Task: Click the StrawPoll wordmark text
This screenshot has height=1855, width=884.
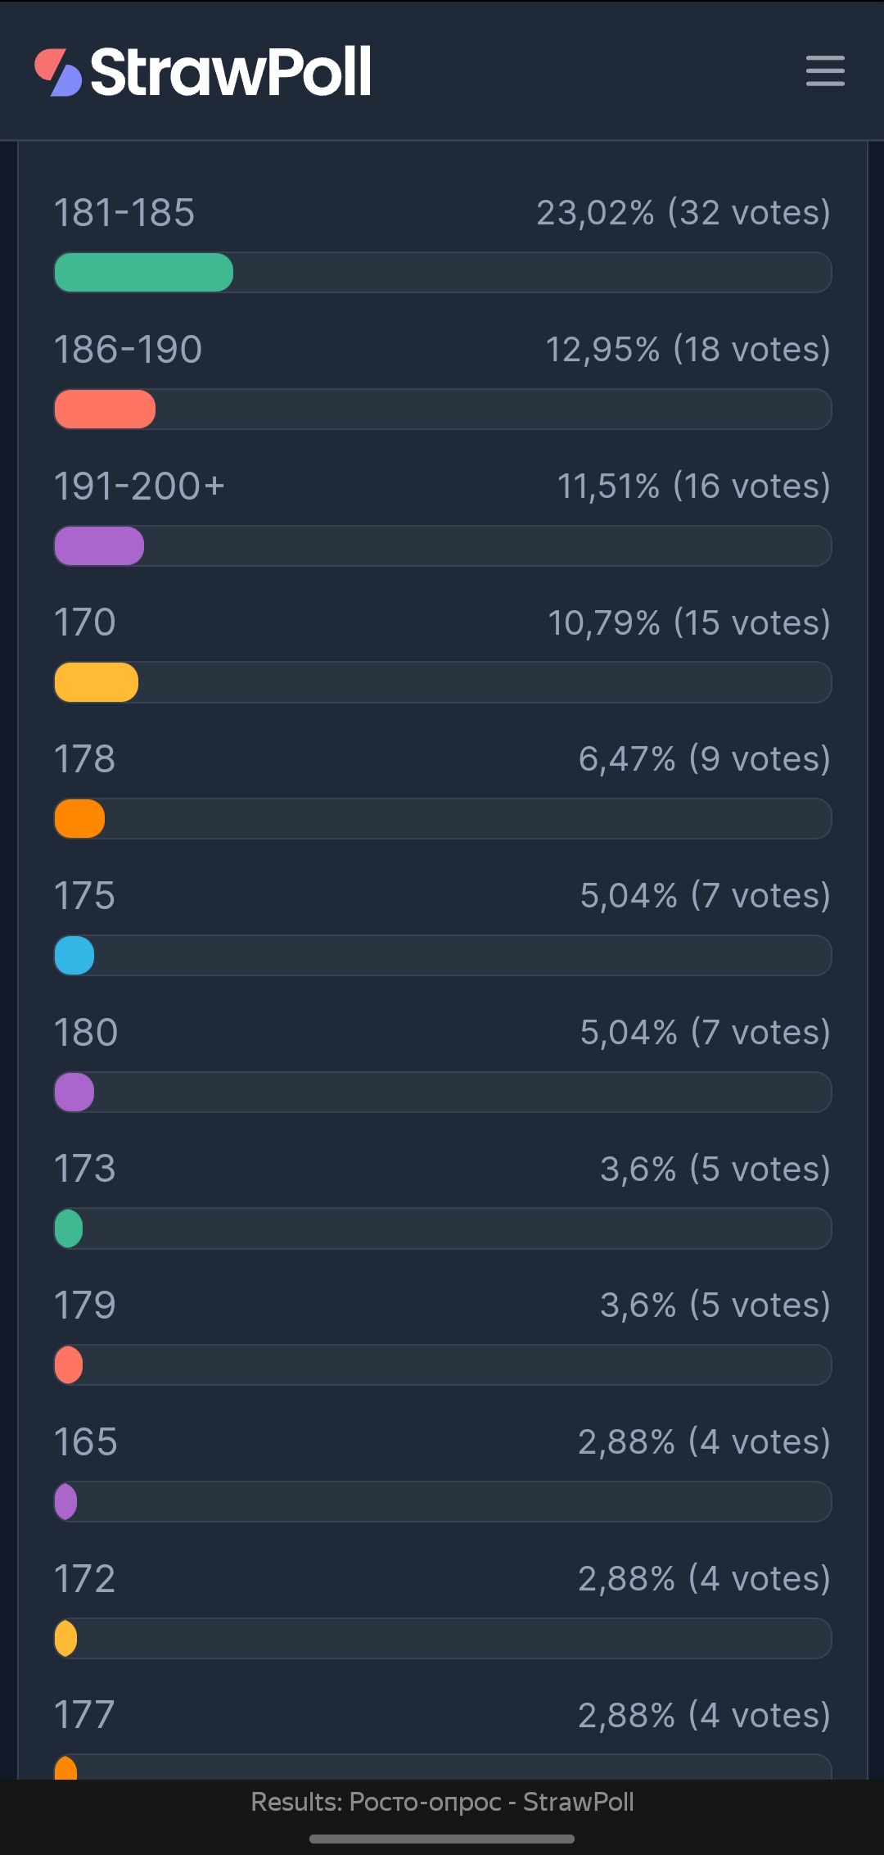Action: pos(231,72)
